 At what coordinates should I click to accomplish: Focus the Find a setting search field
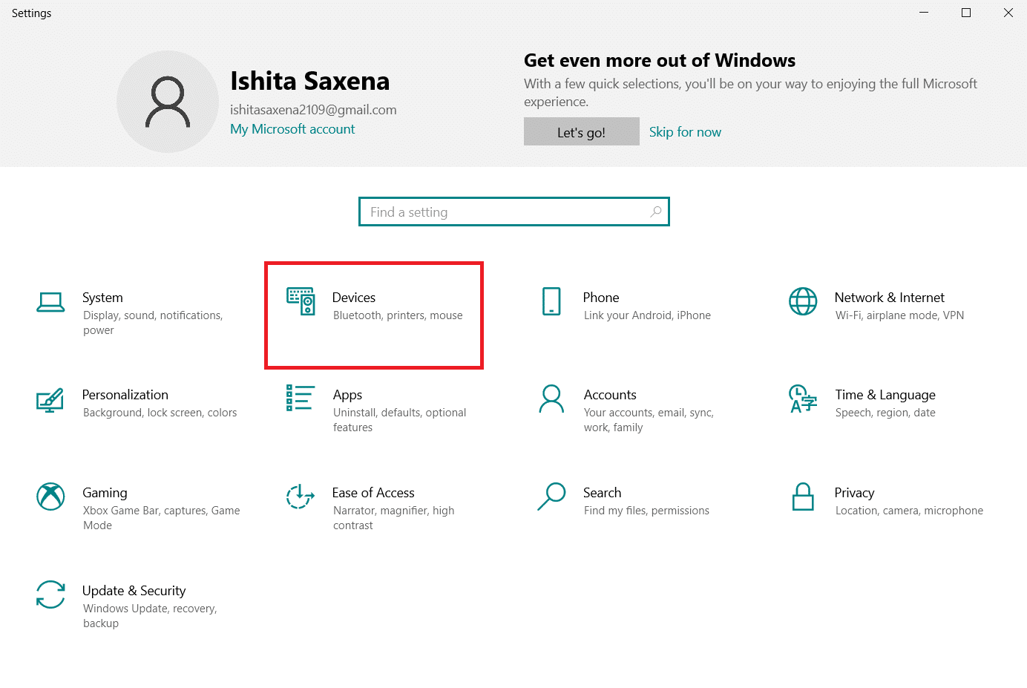pos(514,212)
